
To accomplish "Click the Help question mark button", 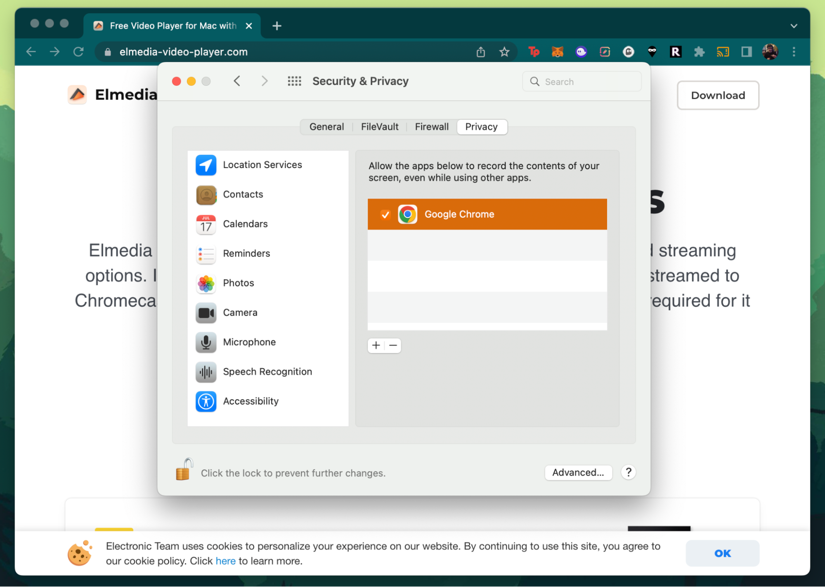I will pyautogui.click(x=628, y=472).
